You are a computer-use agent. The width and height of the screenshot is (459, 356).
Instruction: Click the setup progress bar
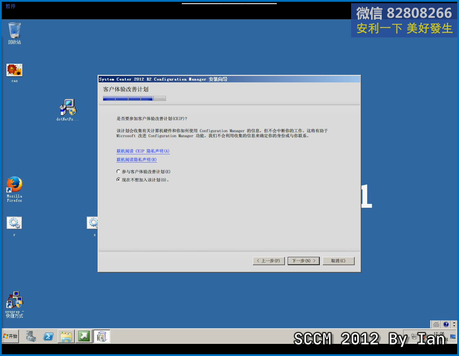(x=134, y=98)
